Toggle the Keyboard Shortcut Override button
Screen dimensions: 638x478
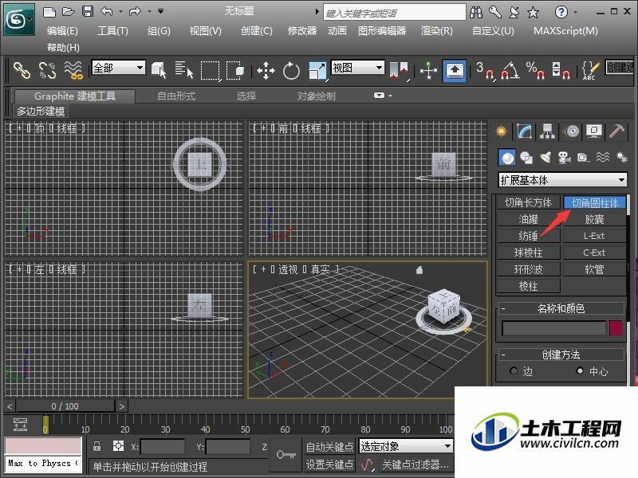[455, 71]
